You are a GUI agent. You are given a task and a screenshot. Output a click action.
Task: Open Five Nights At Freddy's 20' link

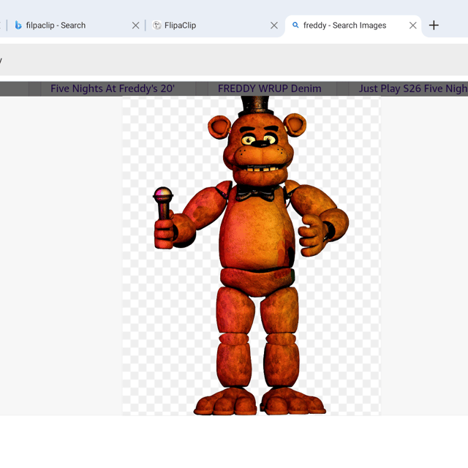113,88
